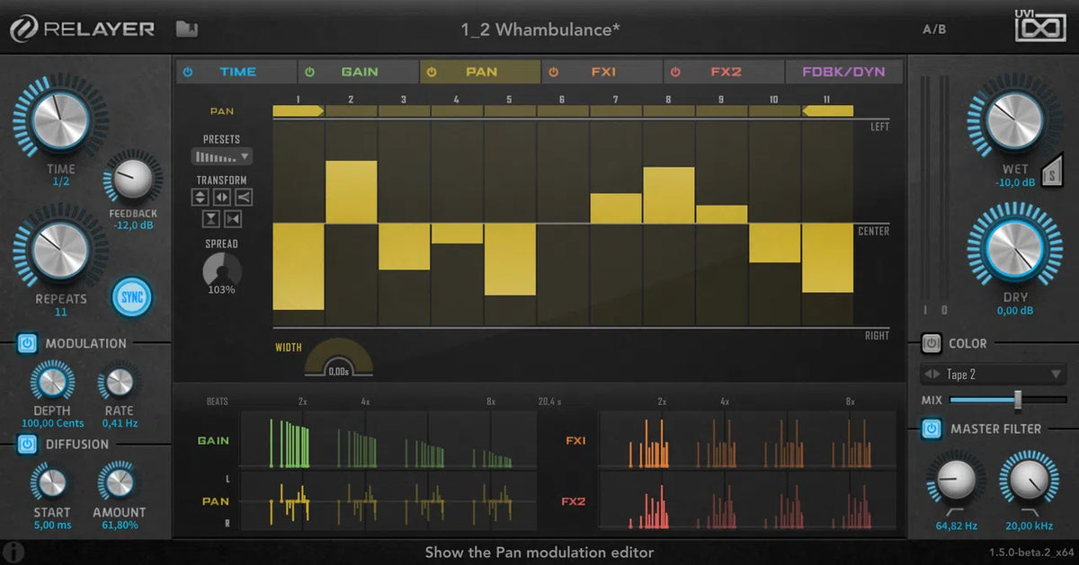Image resolution: width=1079 pixels, height=565 pixels.
Task: Open the FDBK/DYN tab
Action: click(x=844, y=72)
